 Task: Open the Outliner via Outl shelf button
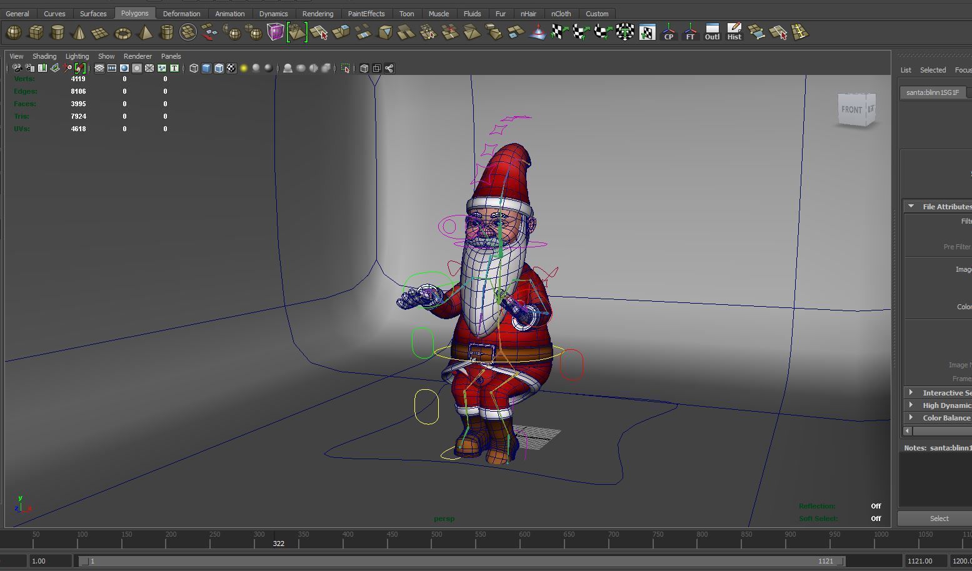(x=712, y=32)
